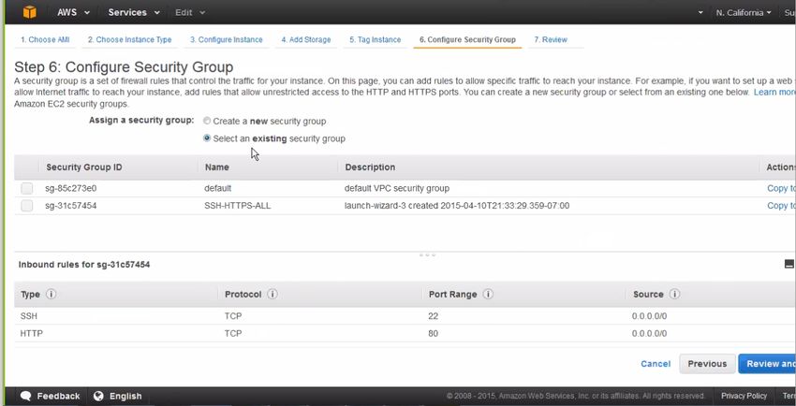Click the info icon beside Protocol

pos(273,294)
